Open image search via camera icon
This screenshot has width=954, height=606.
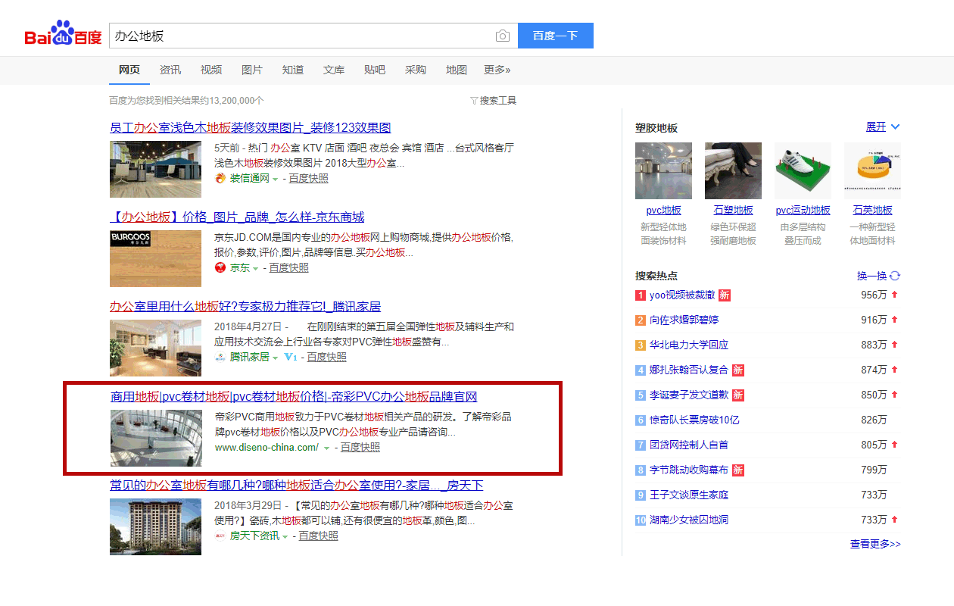click(502, 36)
